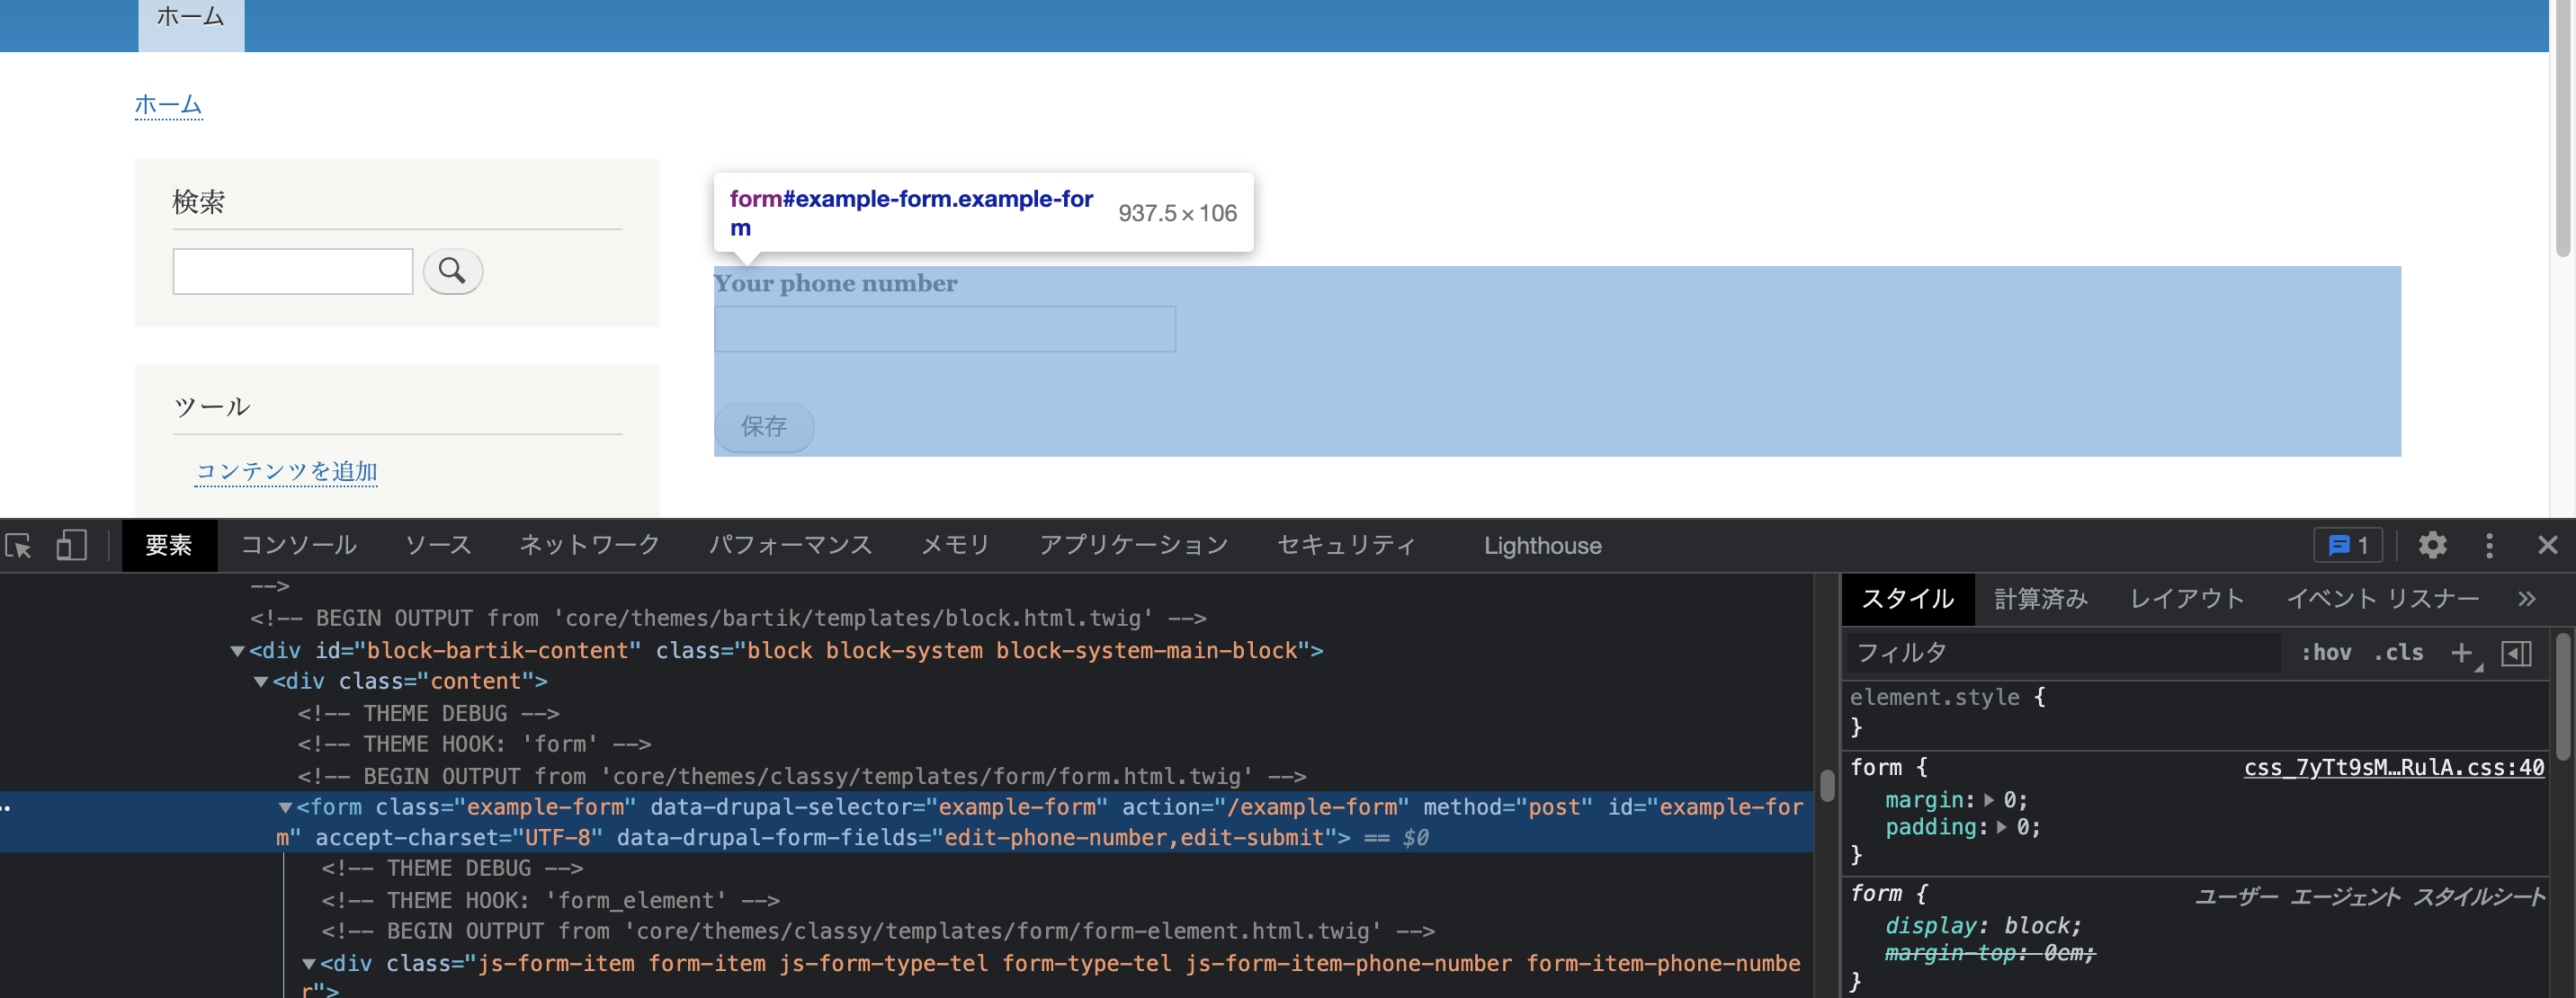Click the sidebar panel icon right of .cls
2576x998 pixels.
click(2517, 653)
